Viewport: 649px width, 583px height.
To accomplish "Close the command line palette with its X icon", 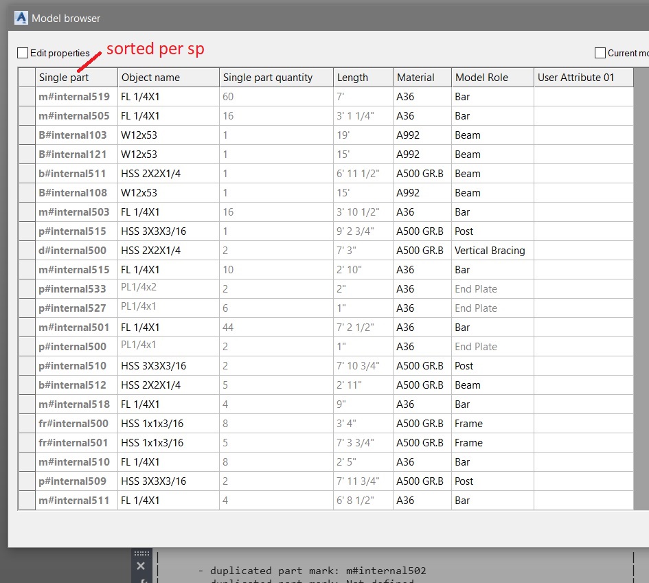I will [x=141, y=565].
